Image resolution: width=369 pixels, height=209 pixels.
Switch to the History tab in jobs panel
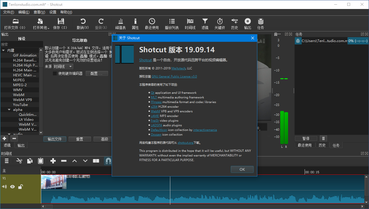322,145
